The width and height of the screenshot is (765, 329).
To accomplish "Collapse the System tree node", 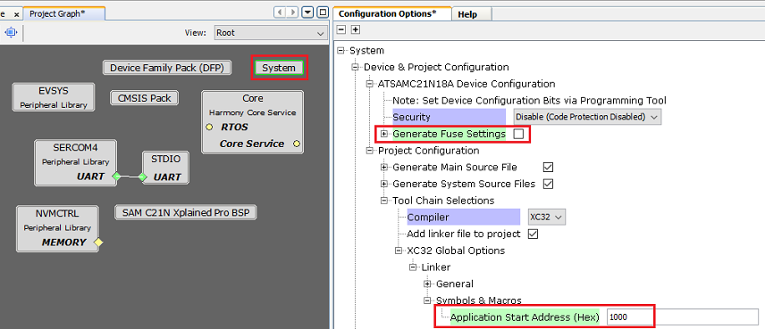I will click(341, 51).
